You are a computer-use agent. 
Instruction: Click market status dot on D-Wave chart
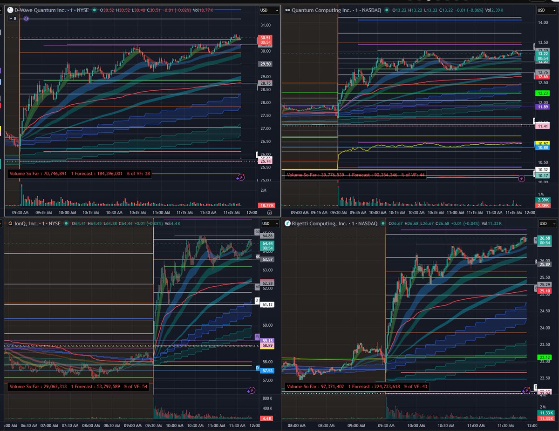coord(95,10)
